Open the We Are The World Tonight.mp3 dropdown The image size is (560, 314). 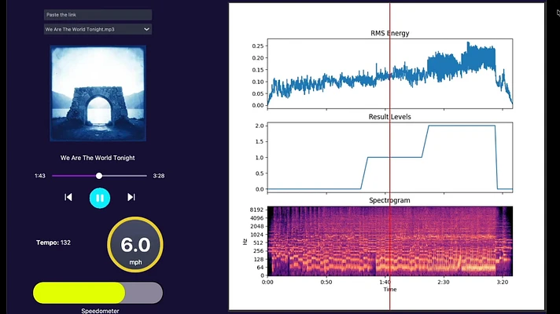point(98,29)
